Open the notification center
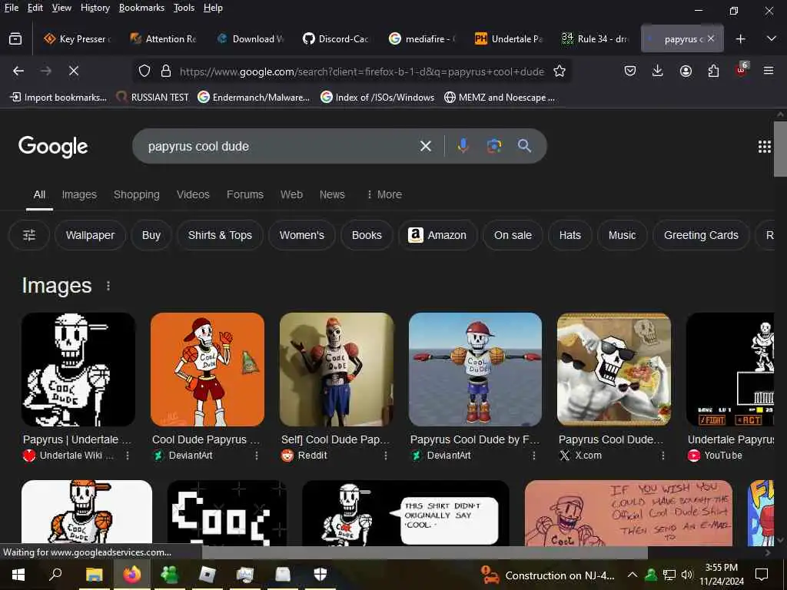The image size is (787, 590). 762,575
